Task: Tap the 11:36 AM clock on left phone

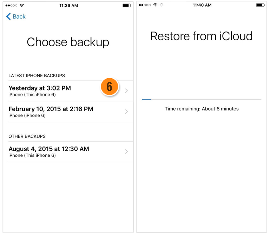Action: click(x=69, y=6)
